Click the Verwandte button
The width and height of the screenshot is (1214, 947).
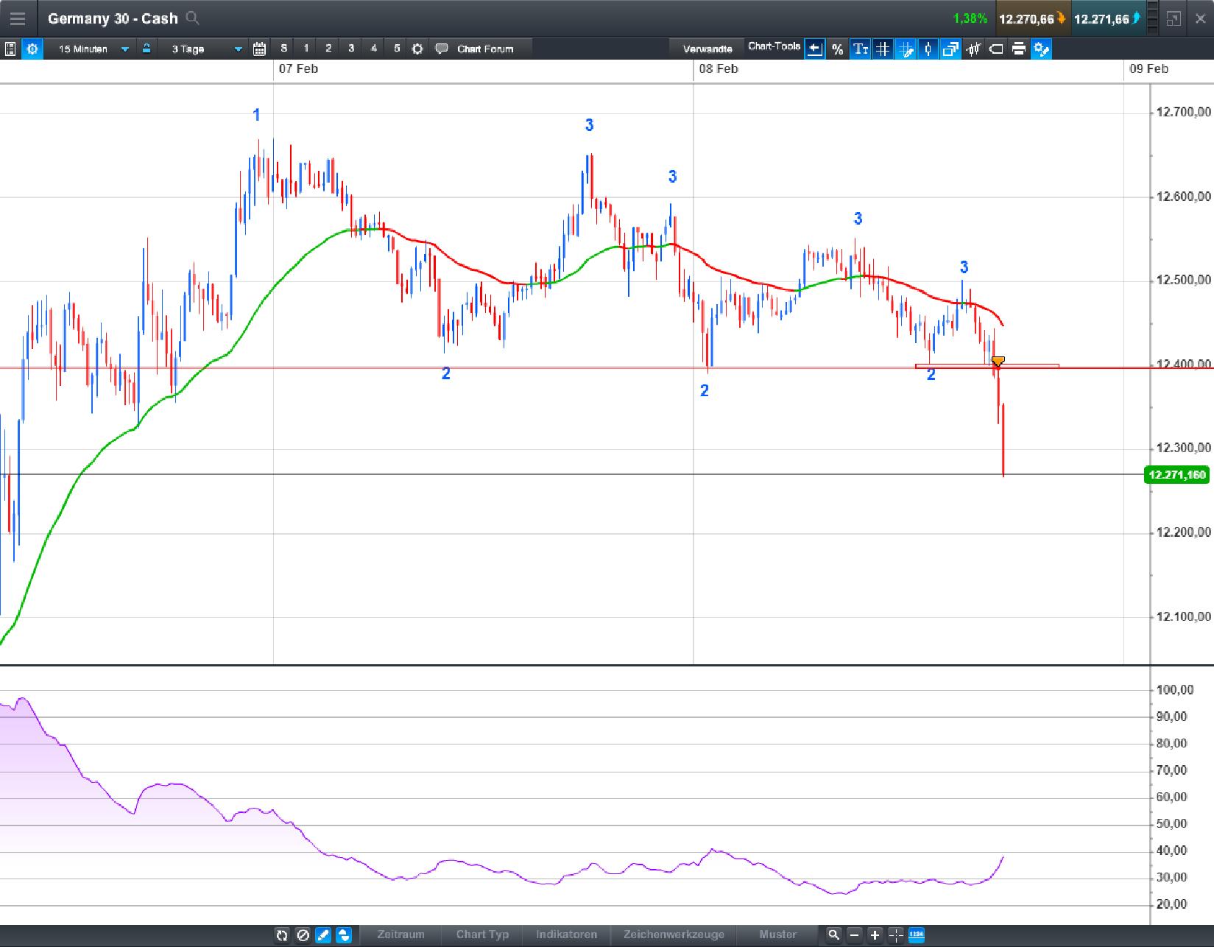(707, 48)
